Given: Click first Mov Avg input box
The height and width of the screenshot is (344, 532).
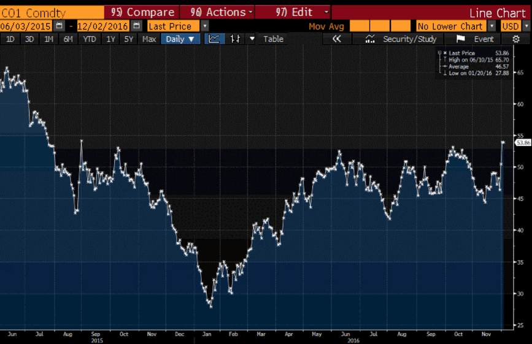Looking at the screenshot, I should [360, 26].
